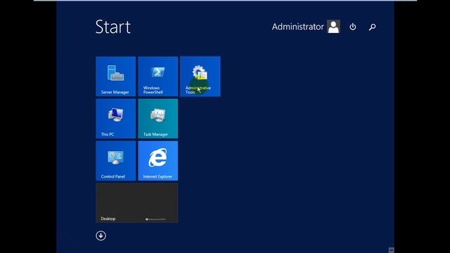The width and height of the screenshot is (450, 253).
Task: Click the Start heading text
Action: click(112, 27)
